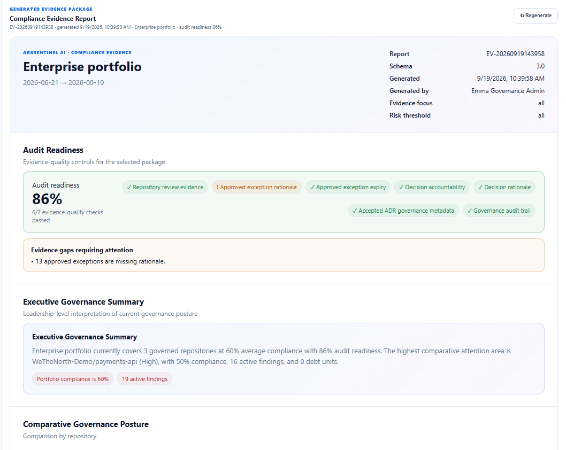Click the Decision accountability chip
566x450 pixels.
pos(432,187)
